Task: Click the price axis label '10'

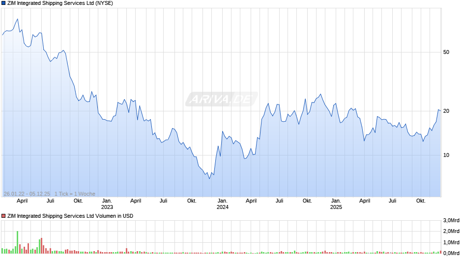Action: click(446, 155)
